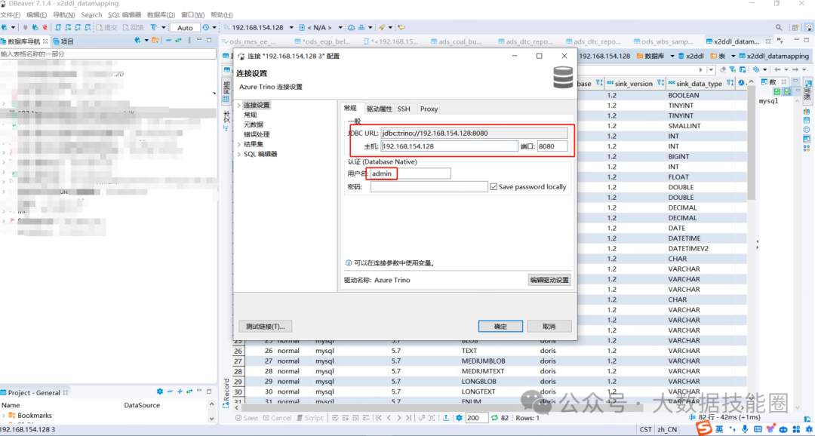Click the 密码 password field

429,186
